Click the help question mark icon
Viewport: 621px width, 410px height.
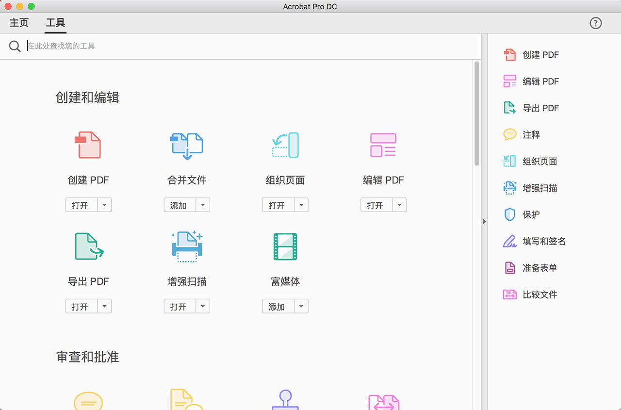pos(596,23)
